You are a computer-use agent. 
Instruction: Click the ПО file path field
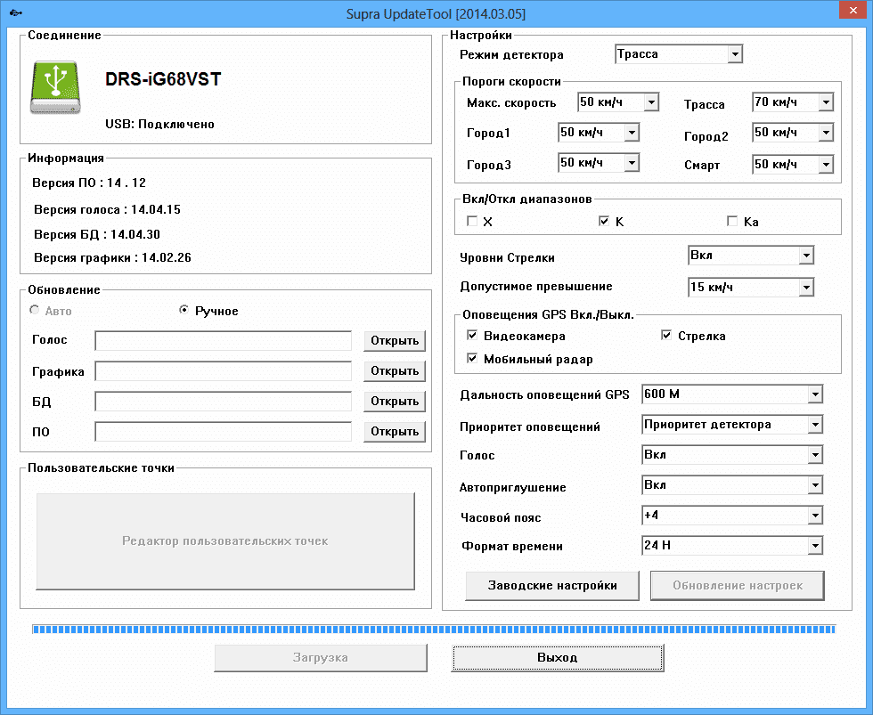coord(224,431)
